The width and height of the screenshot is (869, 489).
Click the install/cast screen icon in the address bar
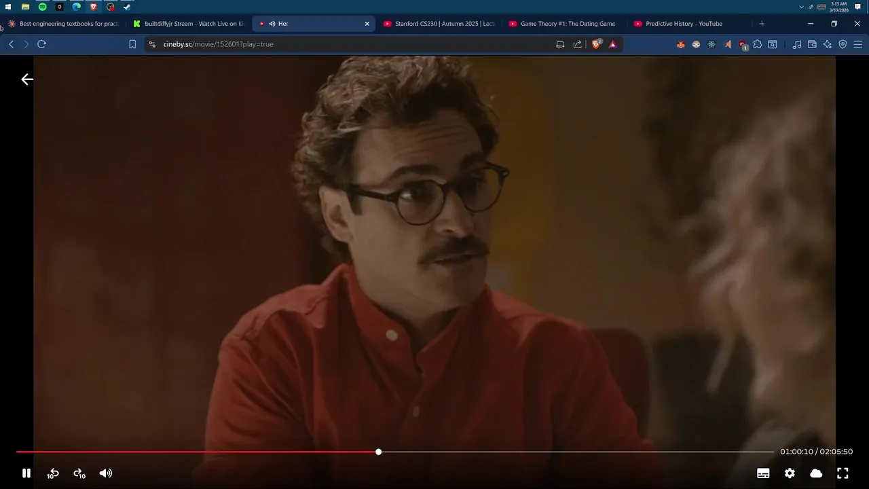[560, 44]
